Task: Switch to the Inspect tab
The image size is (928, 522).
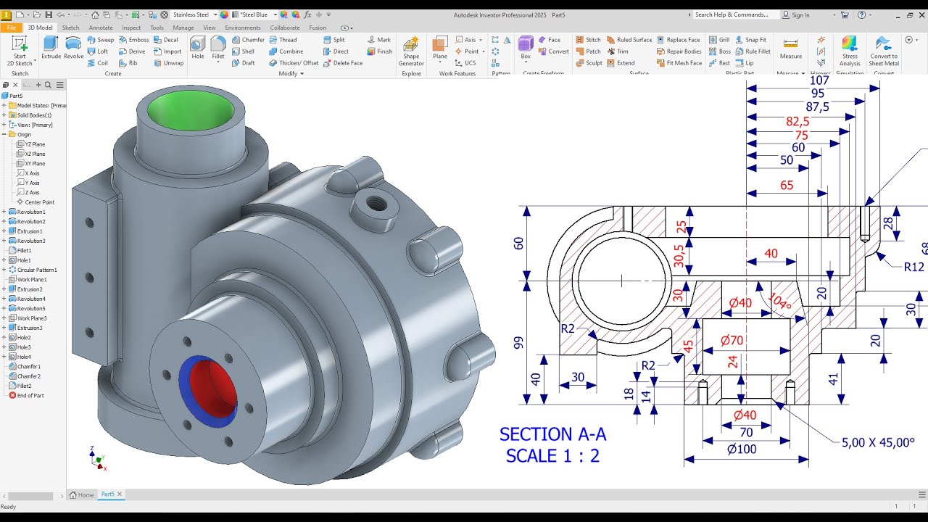Action: [x=131, y=28]
